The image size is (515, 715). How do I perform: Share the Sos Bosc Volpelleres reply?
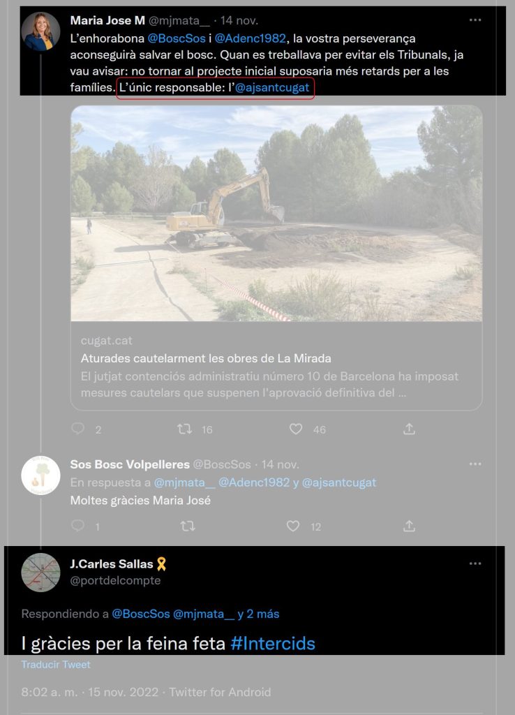click(x=409, y=526)
